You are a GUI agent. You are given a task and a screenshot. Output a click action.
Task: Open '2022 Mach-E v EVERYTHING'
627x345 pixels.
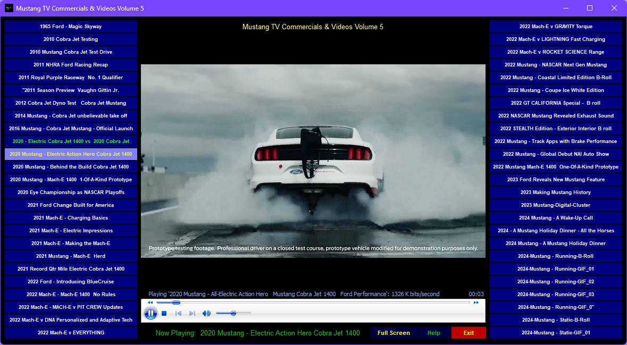pyautogui.click(x=71, y=333)
